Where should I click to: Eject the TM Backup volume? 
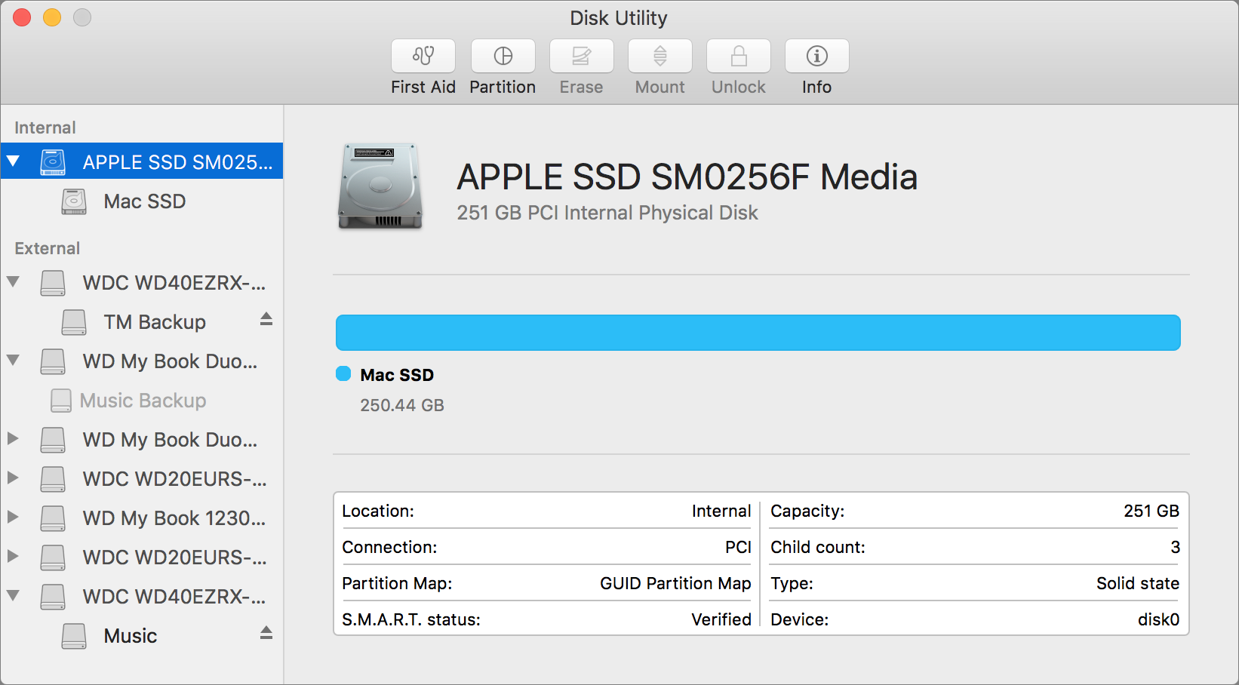coord(266,320)
